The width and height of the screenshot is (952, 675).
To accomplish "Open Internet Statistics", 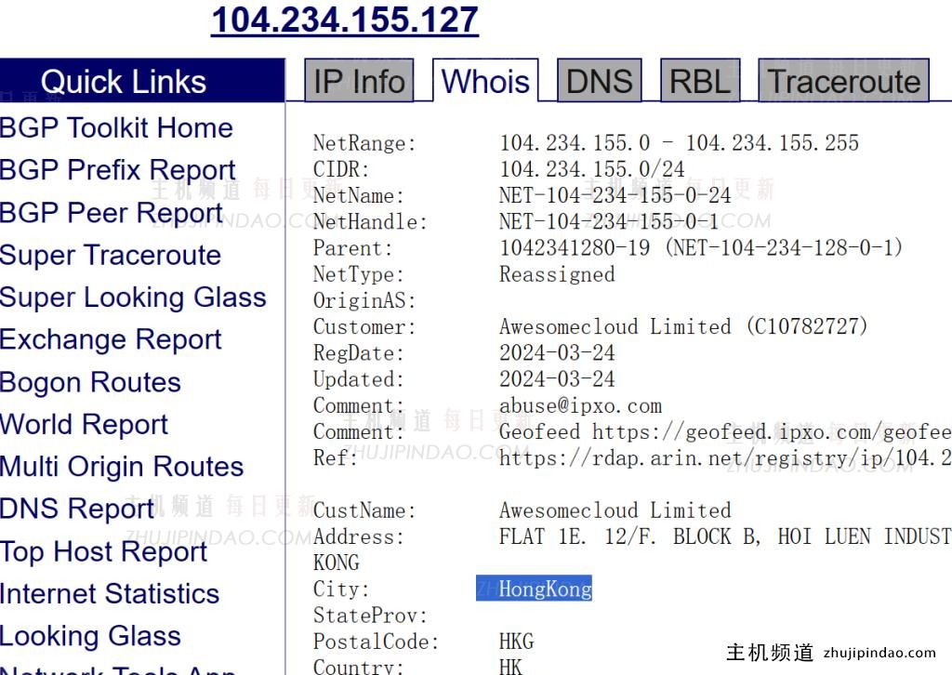I will pos(109,594).
